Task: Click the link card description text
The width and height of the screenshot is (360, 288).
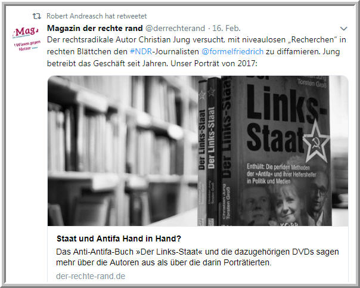Action: coord(197,257)
